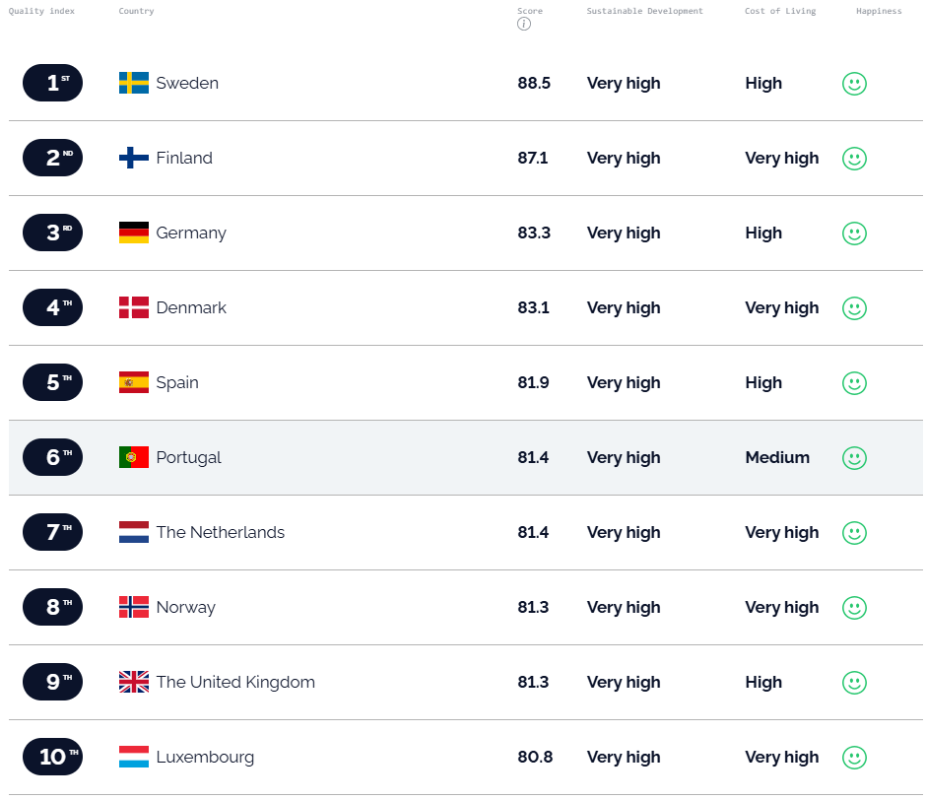Click the 10th rank badge

click(52, 757)
